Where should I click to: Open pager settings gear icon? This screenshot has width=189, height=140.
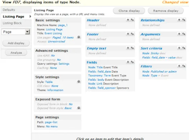79,37
